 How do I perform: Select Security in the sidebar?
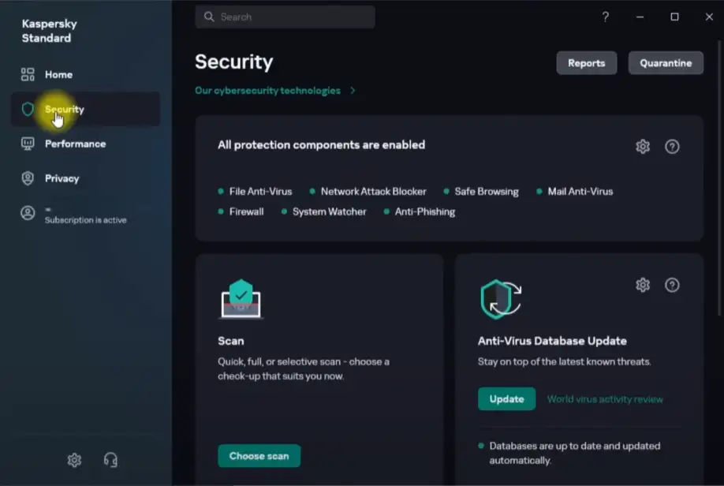65,109
